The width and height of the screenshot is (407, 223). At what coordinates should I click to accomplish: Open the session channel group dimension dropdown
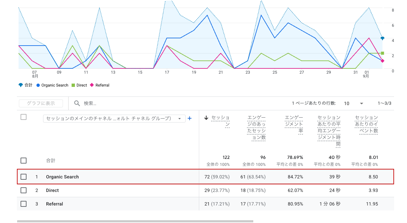coord(114,119)
